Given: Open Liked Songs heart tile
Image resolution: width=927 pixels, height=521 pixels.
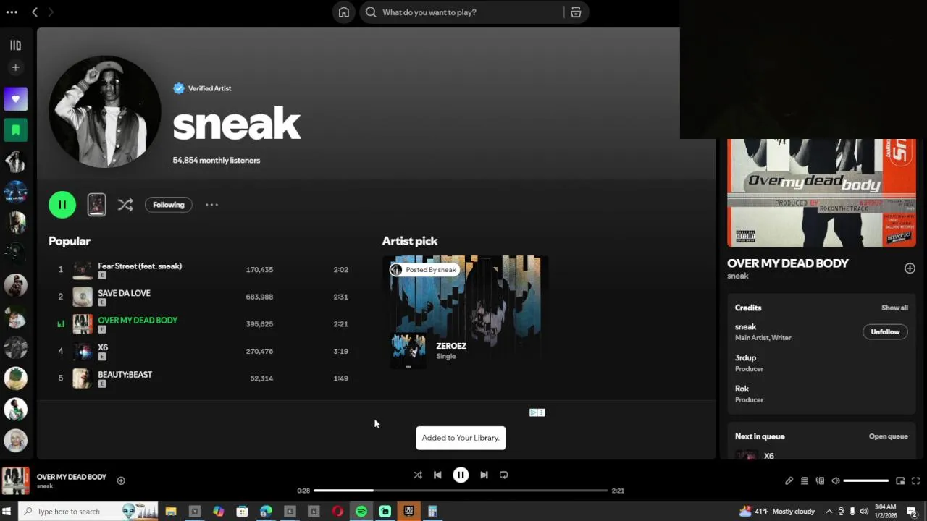Looking at the screenshot, I should pos(15,99).
